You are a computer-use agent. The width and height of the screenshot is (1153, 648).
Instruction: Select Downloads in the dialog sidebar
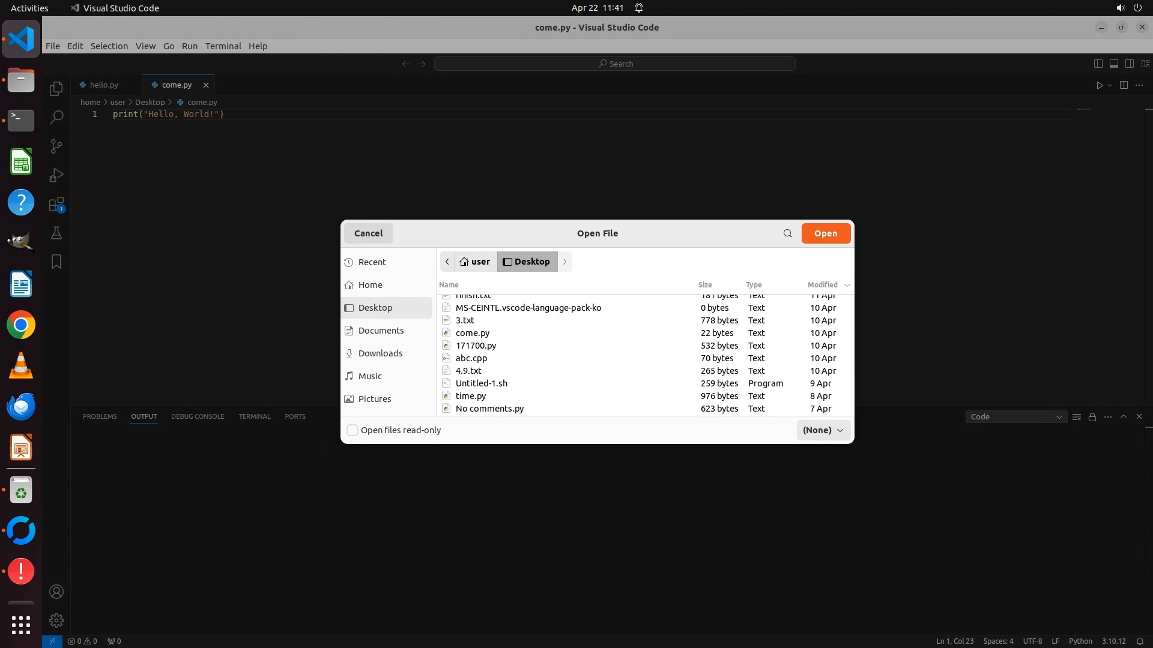(x=380, y=353)
